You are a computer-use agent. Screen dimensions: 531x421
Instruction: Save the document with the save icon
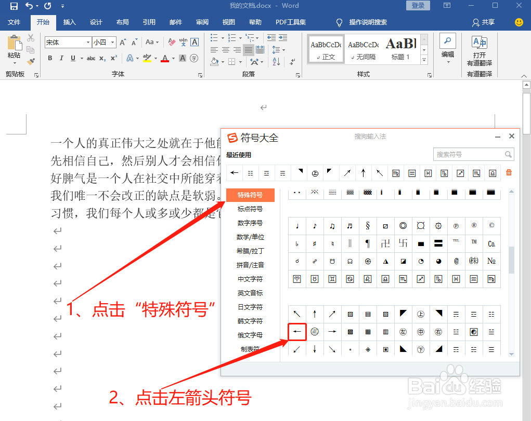[x=14, y=6]
